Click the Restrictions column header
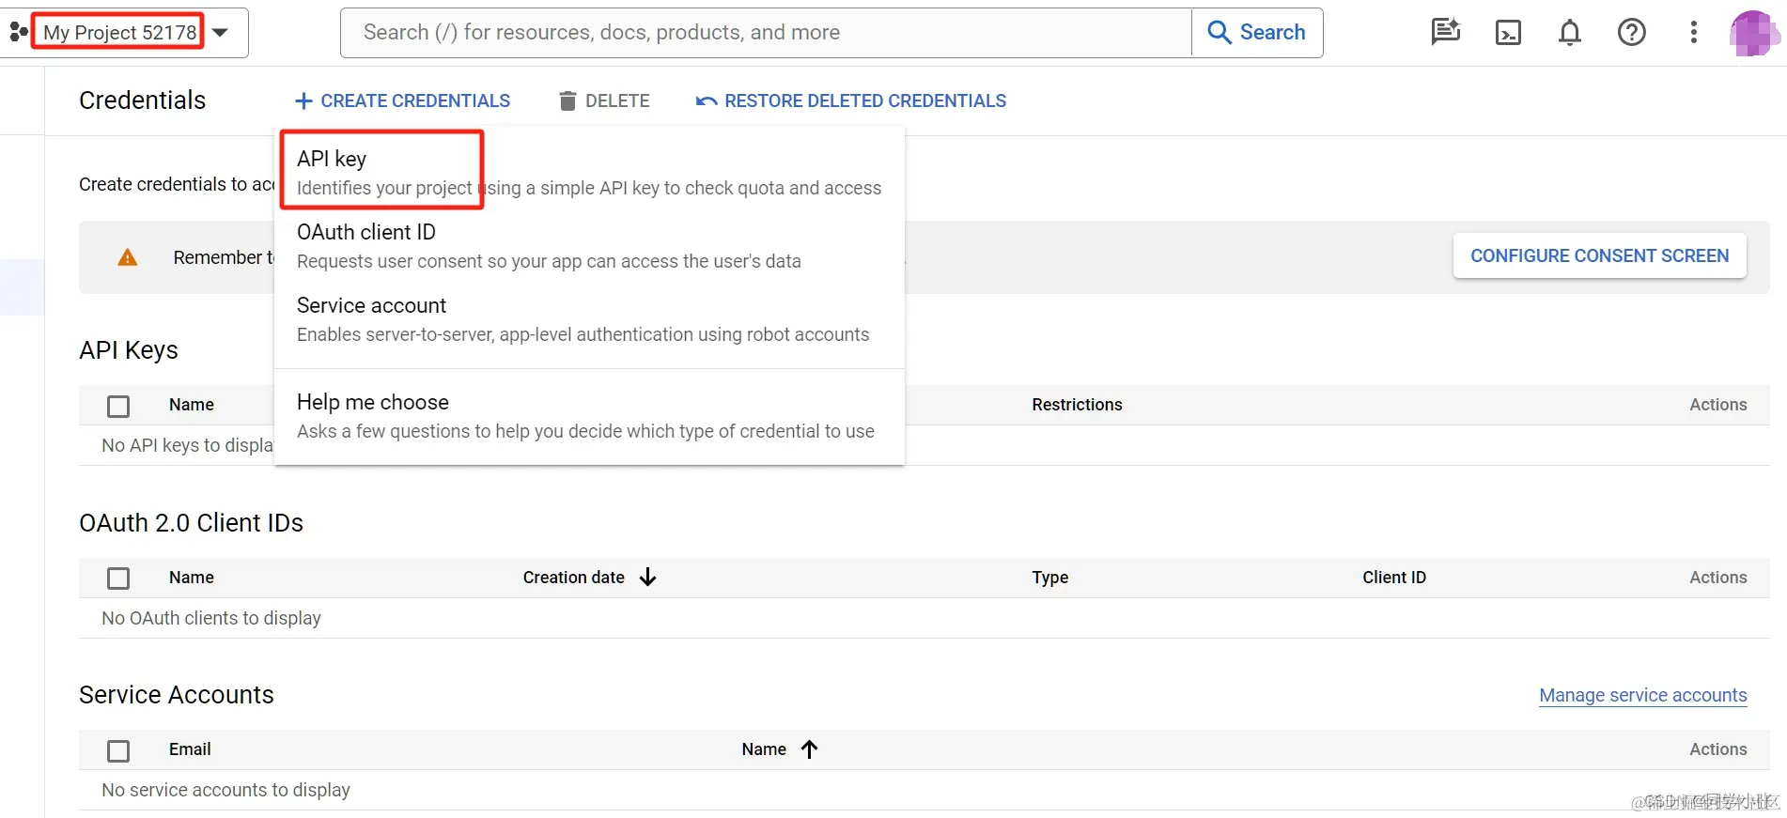Viewport: 1787px width, 818px height. (x=1077, y=405)
